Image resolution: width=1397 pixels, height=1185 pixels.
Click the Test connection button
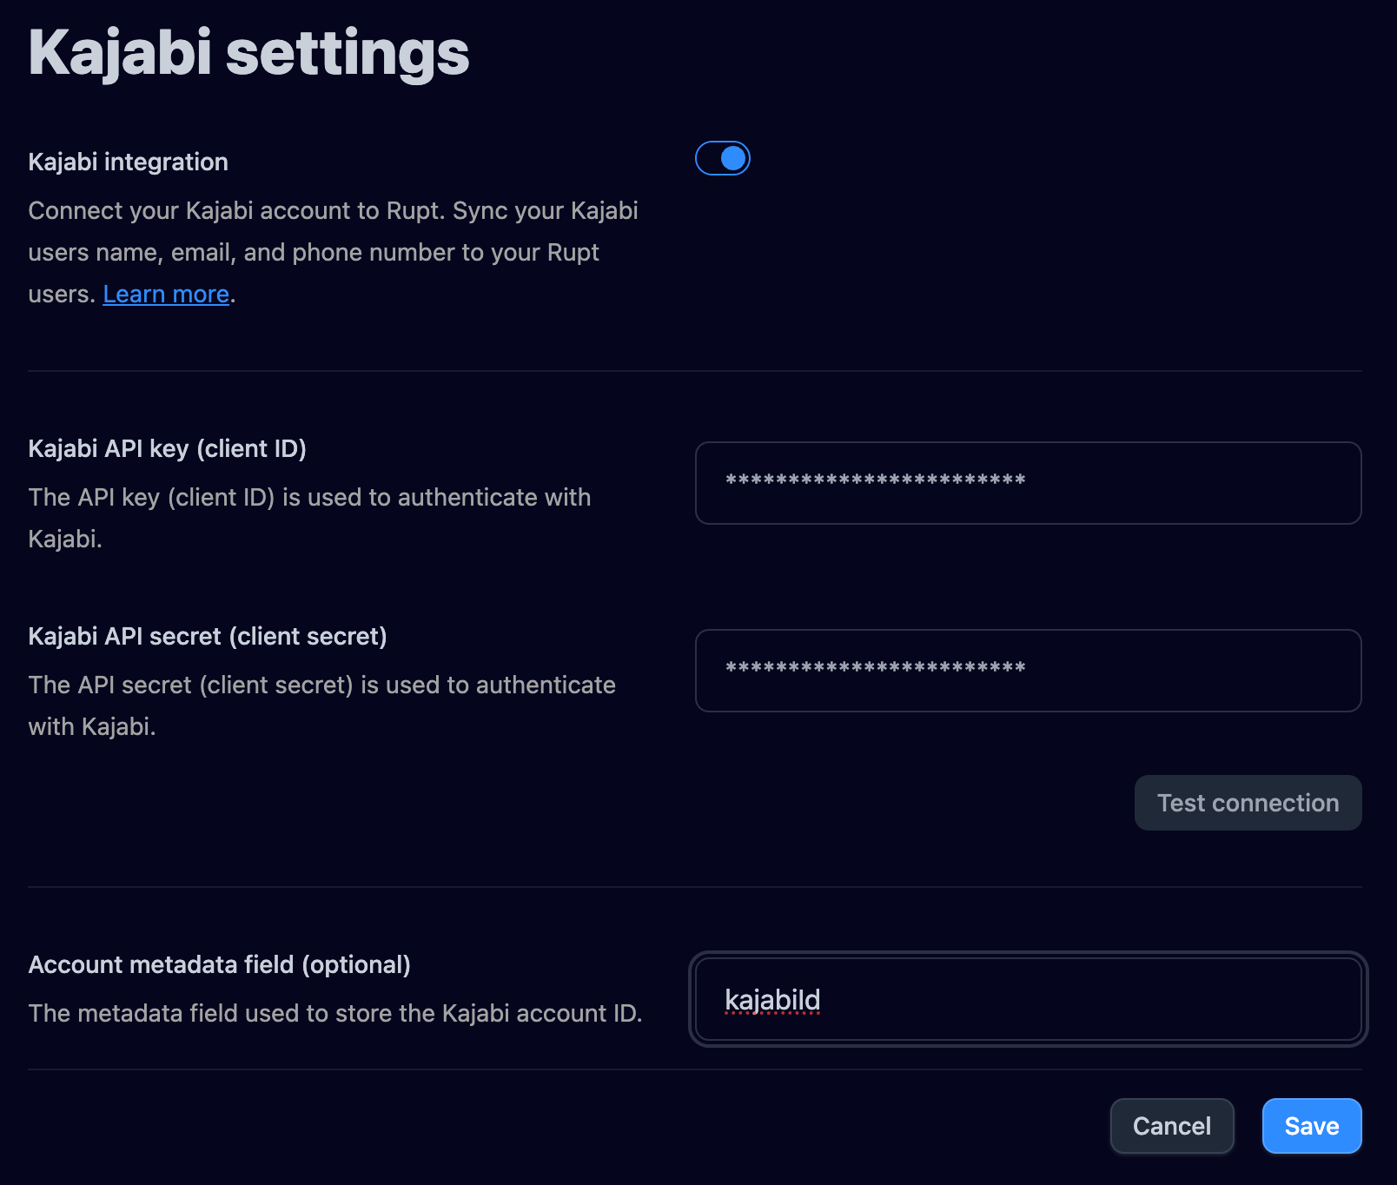pyautogui.click(x=1248, y=803)
